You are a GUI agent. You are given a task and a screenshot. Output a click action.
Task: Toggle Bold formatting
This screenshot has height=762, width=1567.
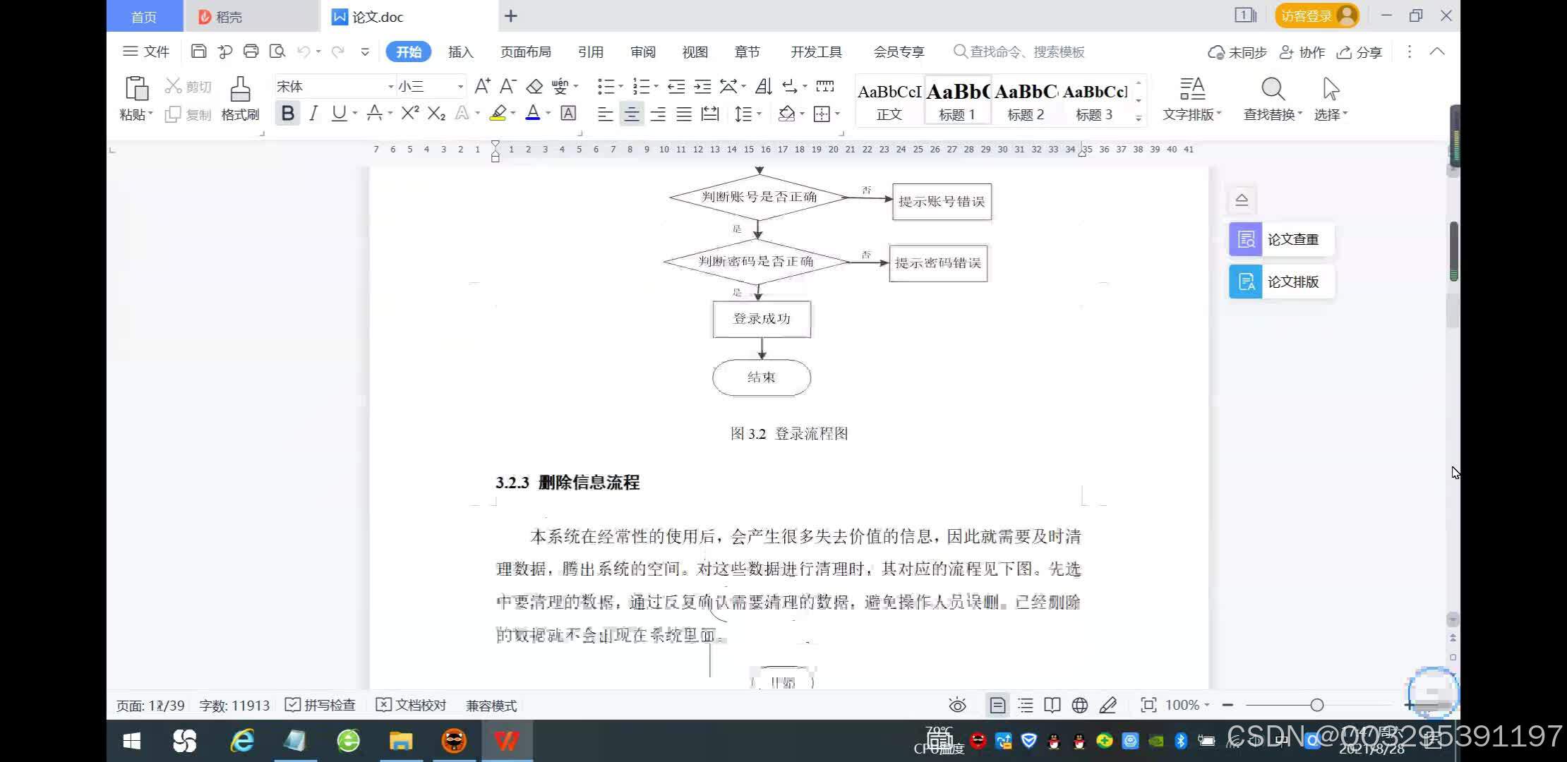pos(287,113)
